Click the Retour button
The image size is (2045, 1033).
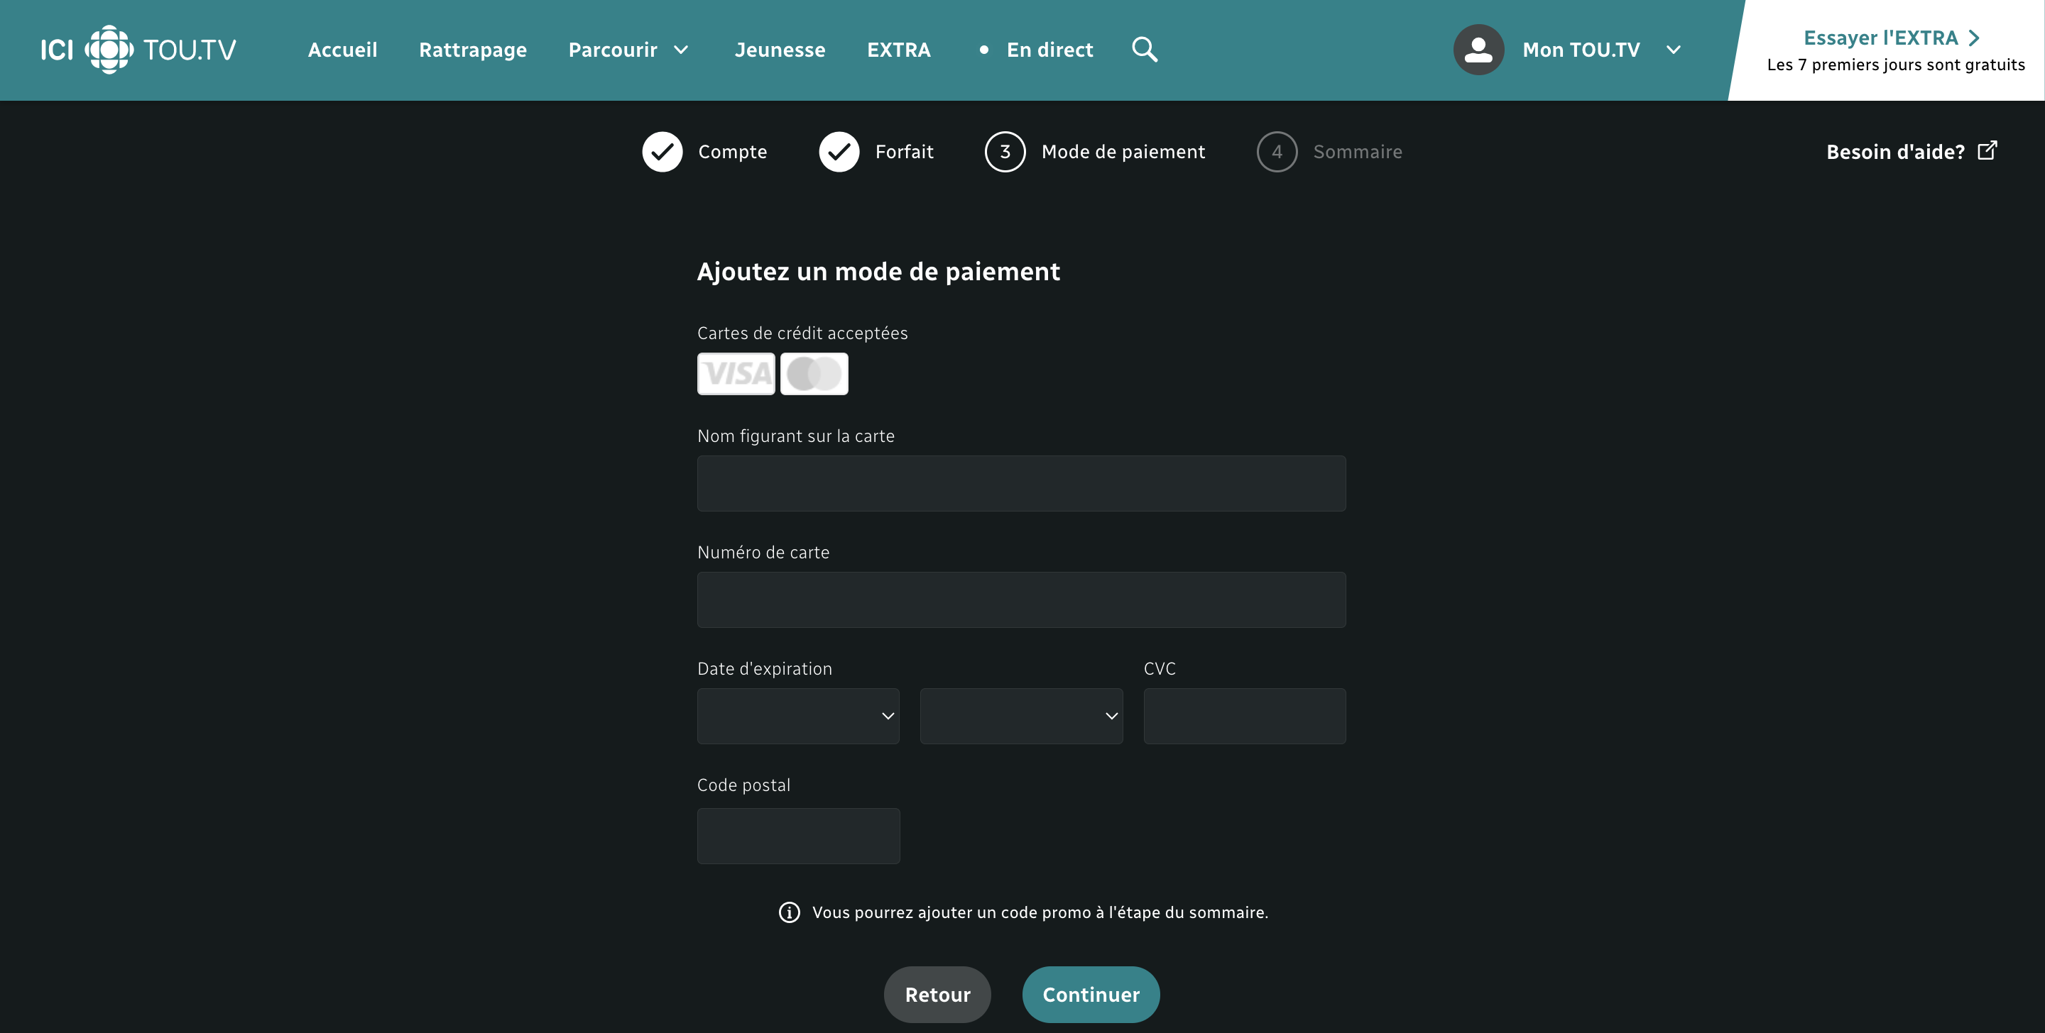click(937, 994)
